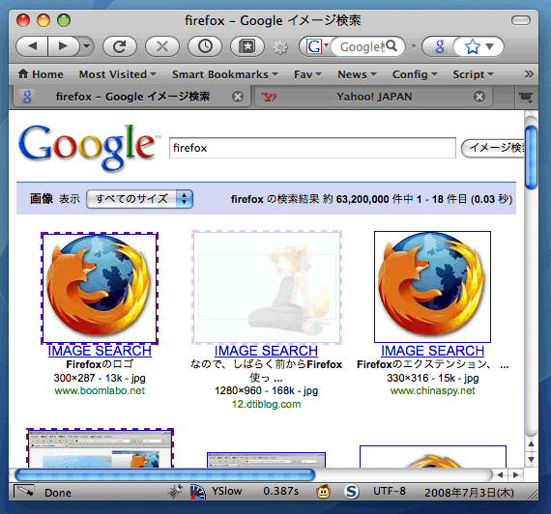Go back with the Back arrow button

pyautogui.click(x=32, y=46)
